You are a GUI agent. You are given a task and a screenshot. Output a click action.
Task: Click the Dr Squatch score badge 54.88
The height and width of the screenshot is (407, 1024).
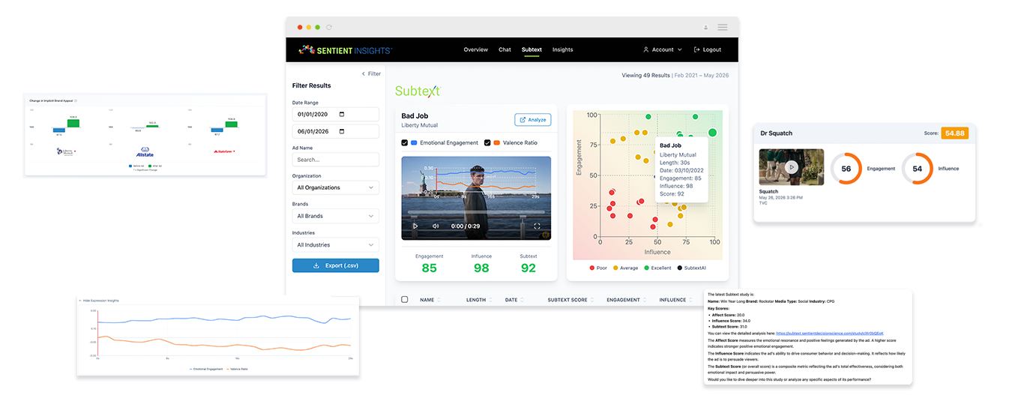pyautogui.click(x=955, y=133)
